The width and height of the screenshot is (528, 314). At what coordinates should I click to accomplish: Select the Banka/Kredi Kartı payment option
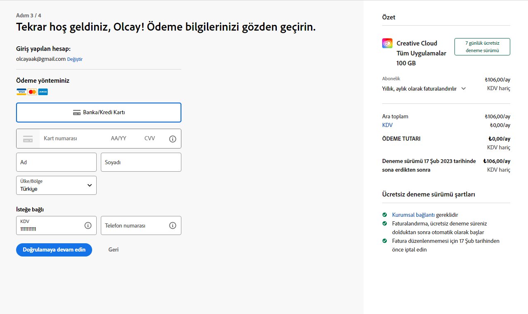click(x=99, y=113)
